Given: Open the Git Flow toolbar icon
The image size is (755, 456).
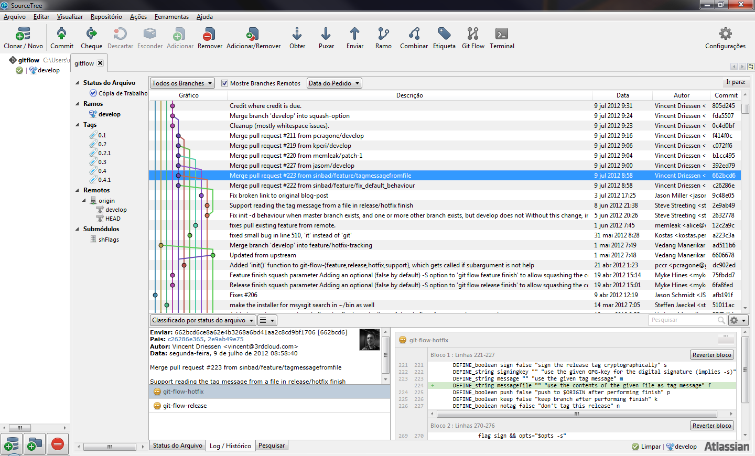Looking at the screenshot, I should pos(473,35).
